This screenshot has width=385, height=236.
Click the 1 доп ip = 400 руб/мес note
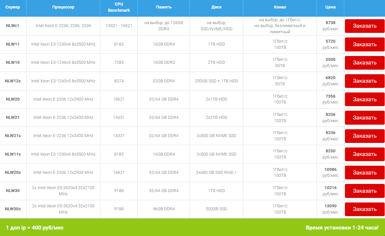tap(35, 228)
